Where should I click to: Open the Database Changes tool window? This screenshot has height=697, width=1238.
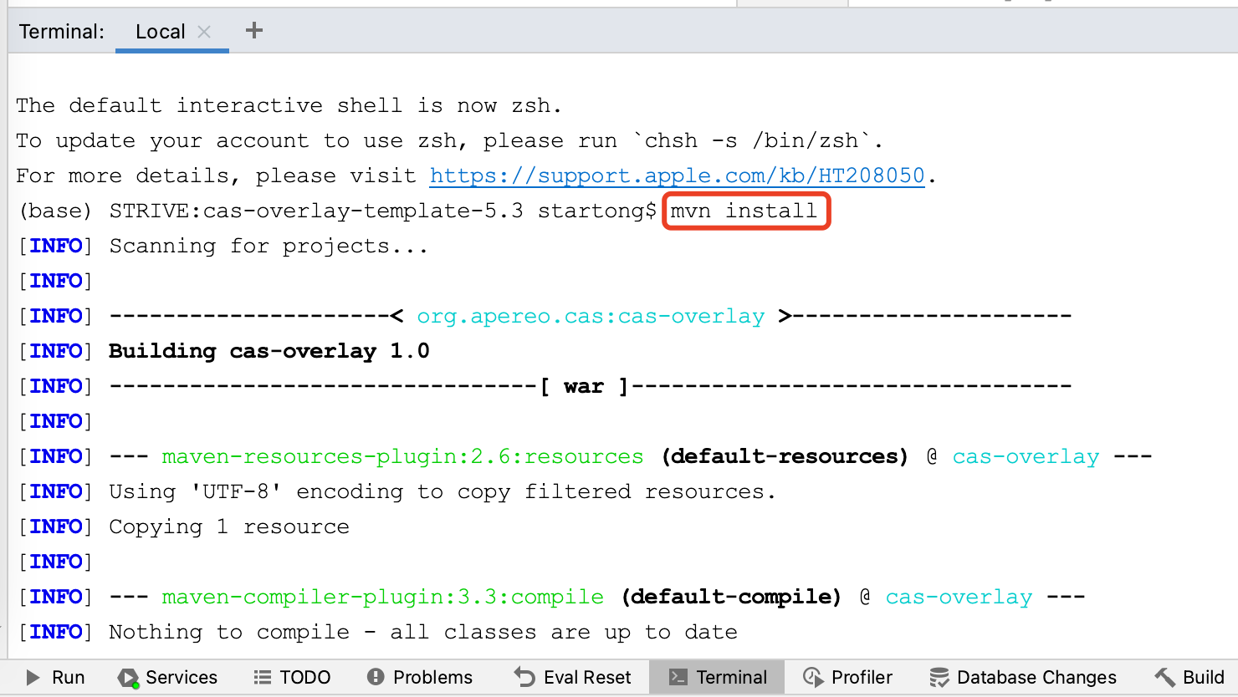[x=1024, y=677]
